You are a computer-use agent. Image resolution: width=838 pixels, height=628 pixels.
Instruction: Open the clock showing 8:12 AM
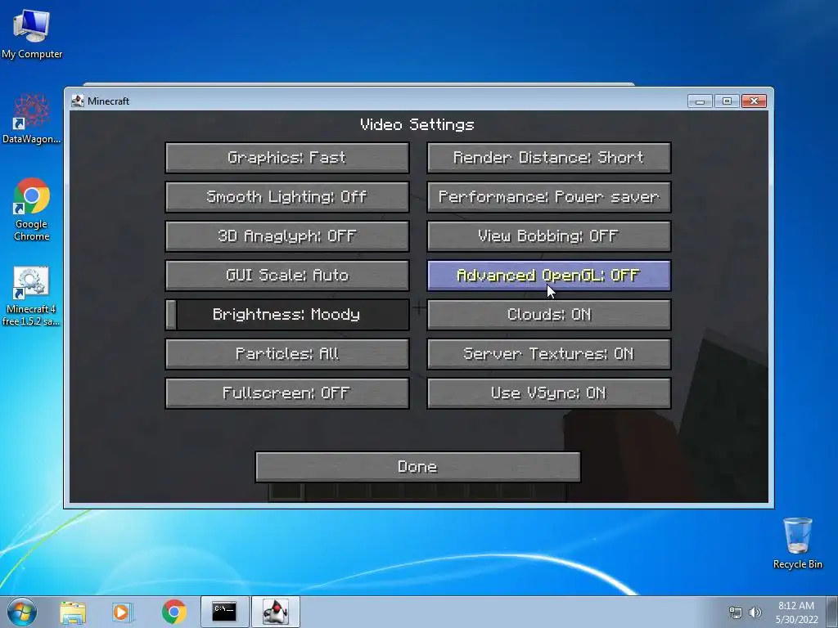(x=796, y=612)
